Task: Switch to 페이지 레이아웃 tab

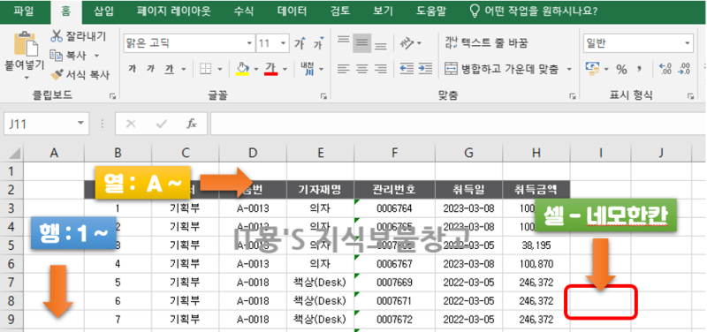Action: 174,11
